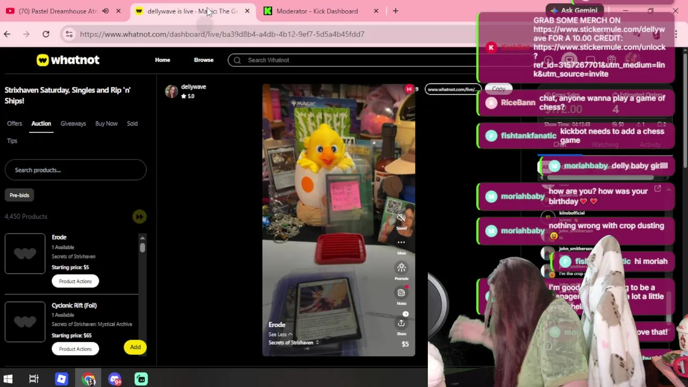Click the stream title Strixhaven Saturday
This screenshot has width=688, height=387.
pos(68,95)
